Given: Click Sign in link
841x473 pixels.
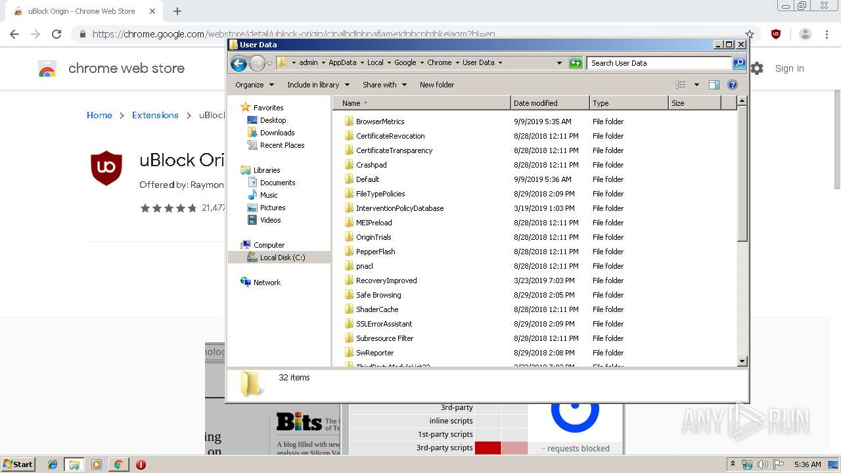Looking at the screenshot, I should tap(789, 68).
